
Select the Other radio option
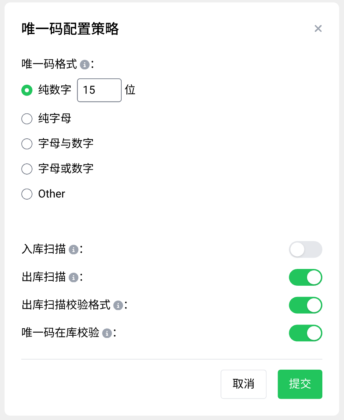(27, 194)
